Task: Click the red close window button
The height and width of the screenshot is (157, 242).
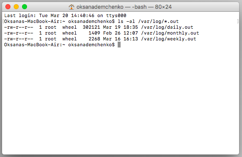Action: coord(8,7)
